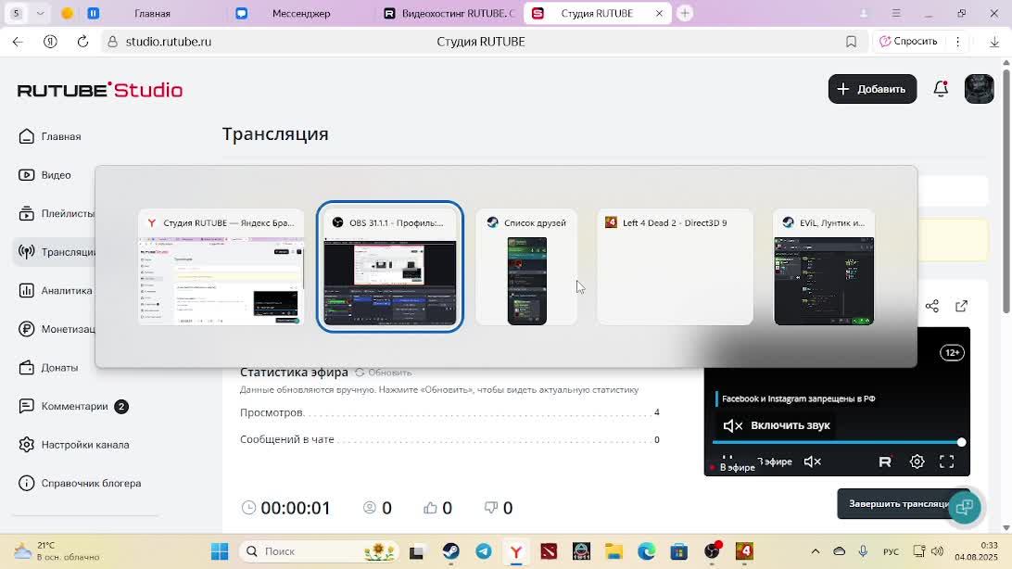Click the likes thumbs-up counter icon

click(431, 508)
